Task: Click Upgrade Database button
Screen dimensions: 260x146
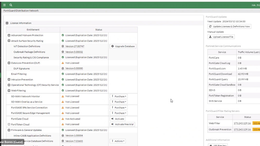Action: [123, 46]
